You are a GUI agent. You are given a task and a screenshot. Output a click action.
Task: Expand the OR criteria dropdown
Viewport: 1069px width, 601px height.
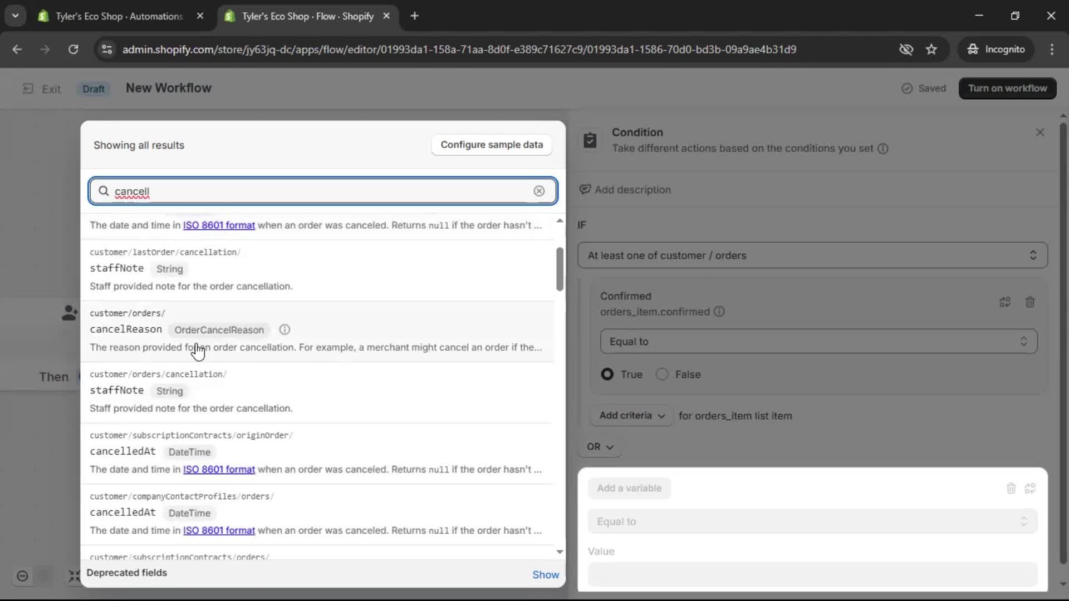tap(600, 447)
